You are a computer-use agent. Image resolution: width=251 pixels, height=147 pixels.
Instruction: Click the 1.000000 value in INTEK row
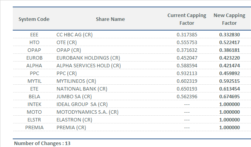(x=229, y=104)
